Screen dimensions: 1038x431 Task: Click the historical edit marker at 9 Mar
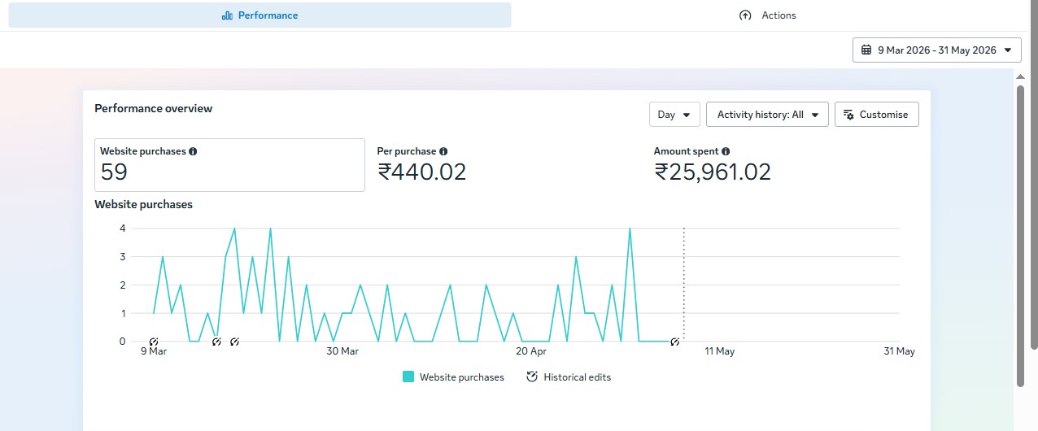coord(154,342)
